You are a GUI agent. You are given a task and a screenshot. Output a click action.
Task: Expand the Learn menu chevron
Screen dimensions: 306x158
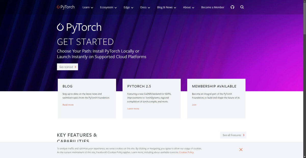click(x=92, y=8)
